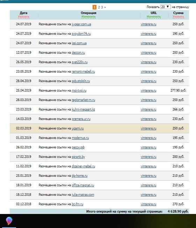Screen dimensions: 196x228
Task: Open the rows-per-page dropdown showing 20
Action: [x=166, y=7]
